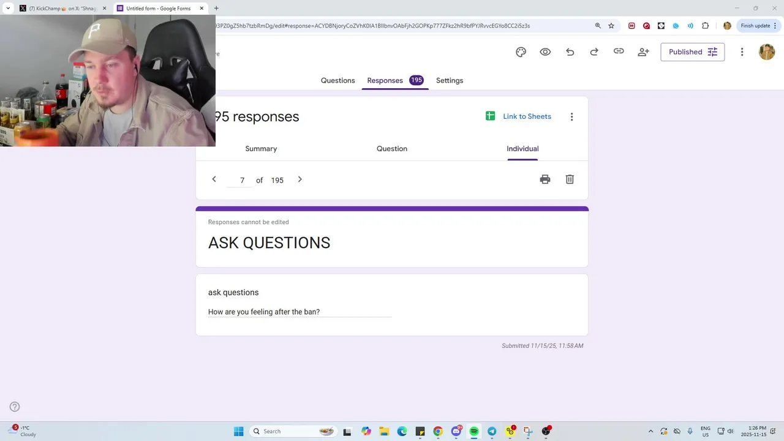Open the Windows Start menu

click(x=238, y=431)
